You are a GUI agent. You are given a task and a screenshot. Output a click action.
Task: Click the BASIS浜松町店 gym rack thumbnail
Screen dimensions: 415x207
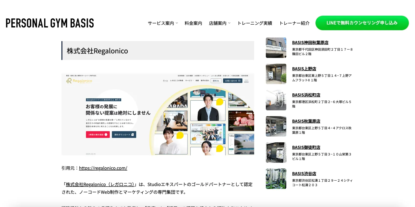276,100
